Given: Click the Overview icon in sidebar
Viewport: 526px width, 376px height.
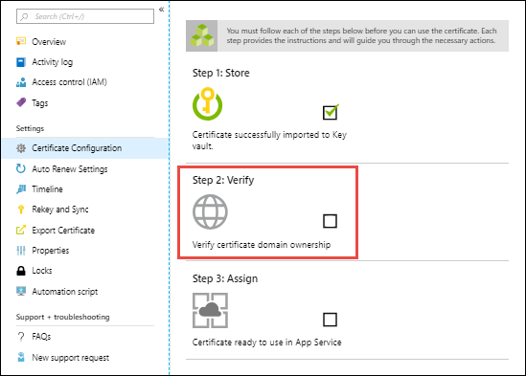Looking at the screenshot, I should click(x=21, y=41).
